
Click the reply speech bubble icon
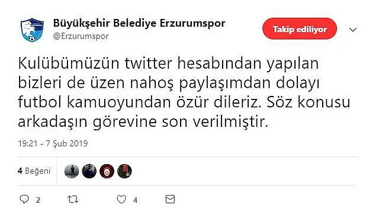[24, 199]
